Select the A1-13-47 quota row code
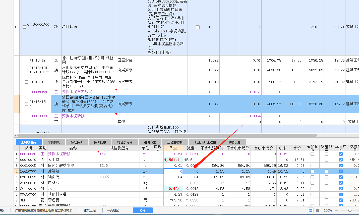The height and width of the screenshot is (215, 359). coord(37,60)
